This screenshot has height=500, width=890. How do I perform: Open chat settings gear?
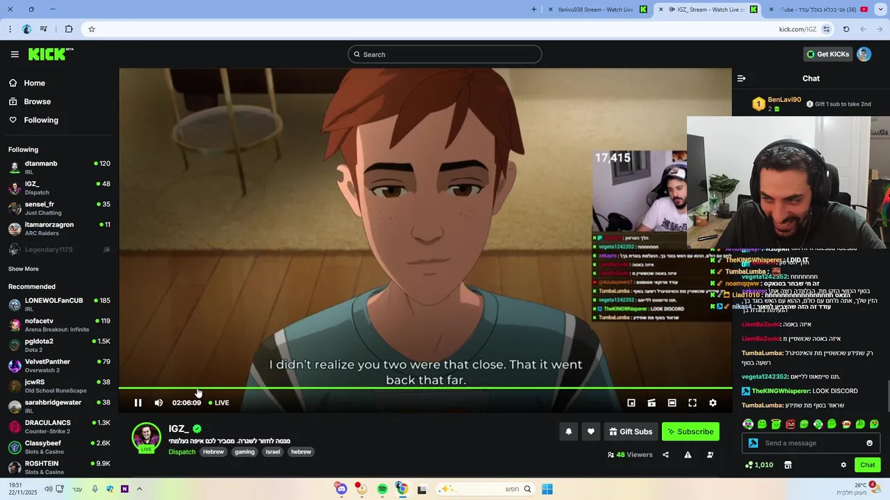(x=843, y=465)
